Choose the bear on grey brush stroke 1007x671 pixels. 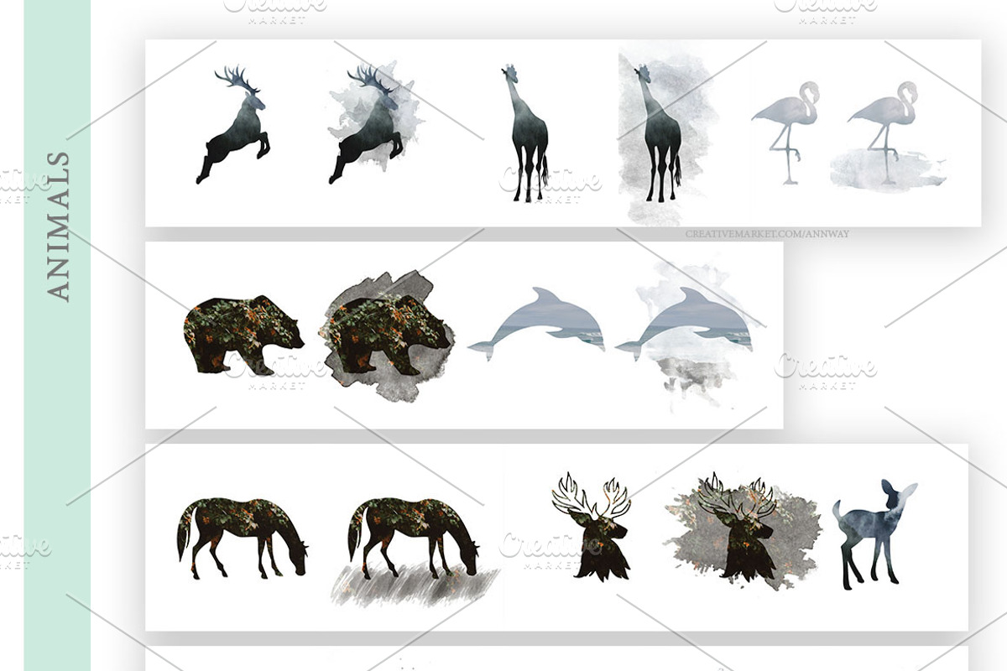pyautogui.click(x=387, y=335)
